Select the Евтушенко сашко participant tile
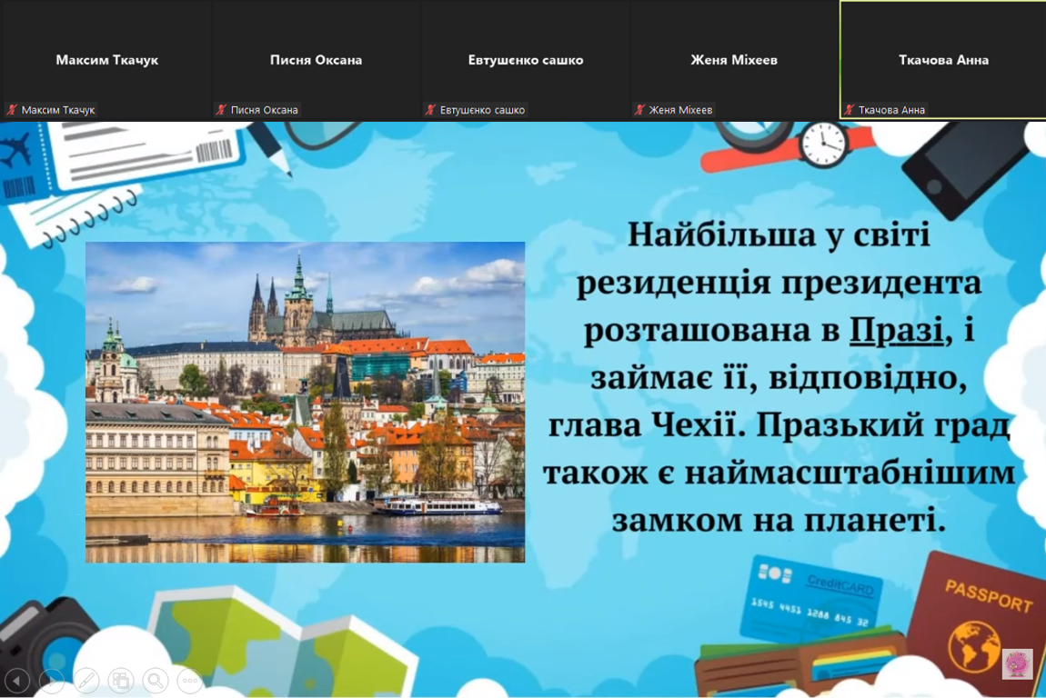1046x698 pixels. pos(525,60)
